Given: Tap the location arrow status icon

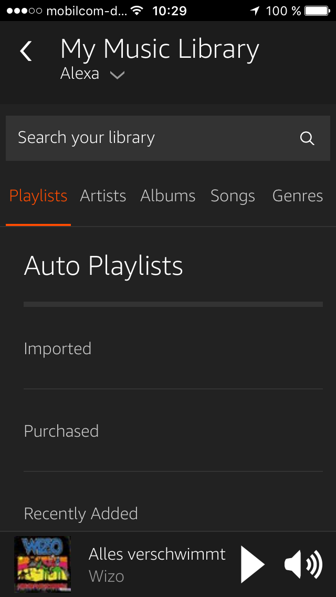Looking at the screenshot, I should point(255,11).
